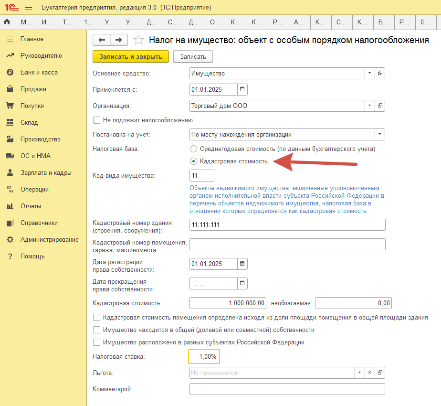Select 'Среднегодовая стоимость' radio button
The image size is (441, 406).
193,149
